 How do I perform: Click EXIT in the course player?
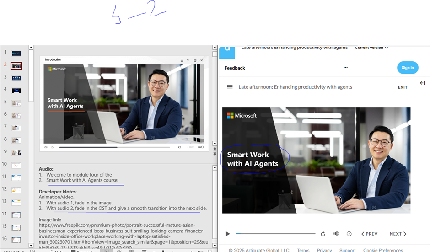pos(403,87)
